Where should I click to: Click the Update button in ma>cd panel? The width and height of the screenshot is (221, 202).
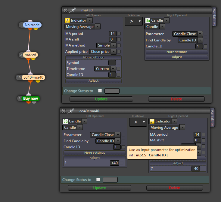click(x=101, y=99)
